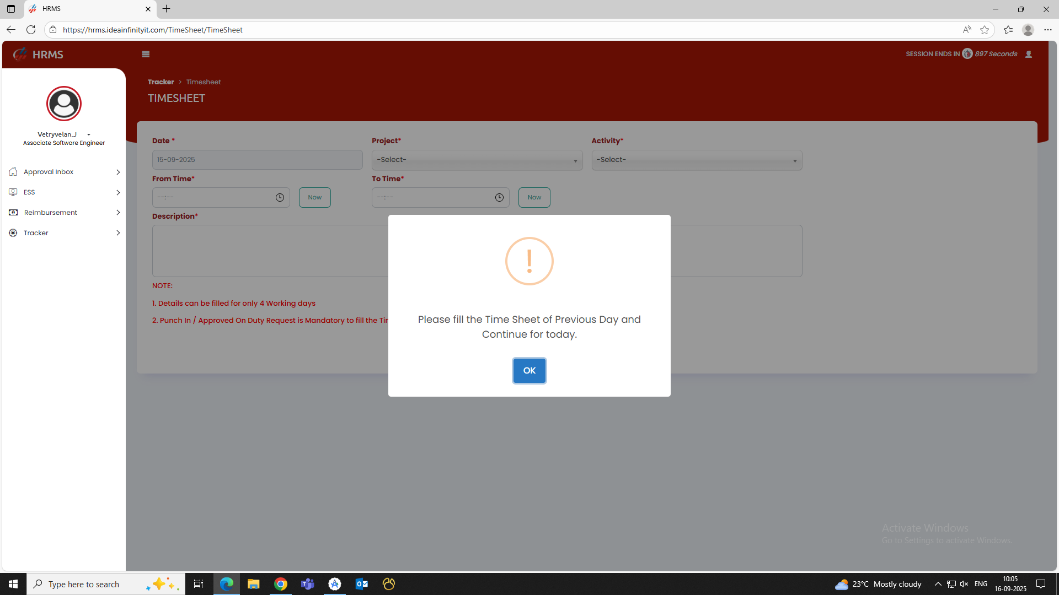Click the user profile avatar in sidebar
The width and height of the screenshot is (1059, 595).
[x=64, y=104]
